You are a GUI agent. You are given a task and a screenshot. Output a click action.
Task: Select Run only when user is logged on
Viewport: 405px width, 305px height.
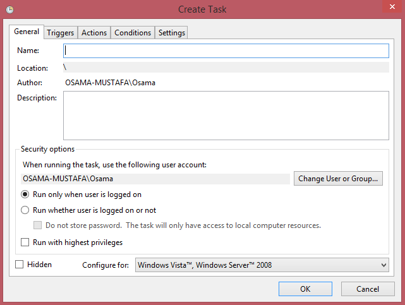tap(25, 194)
